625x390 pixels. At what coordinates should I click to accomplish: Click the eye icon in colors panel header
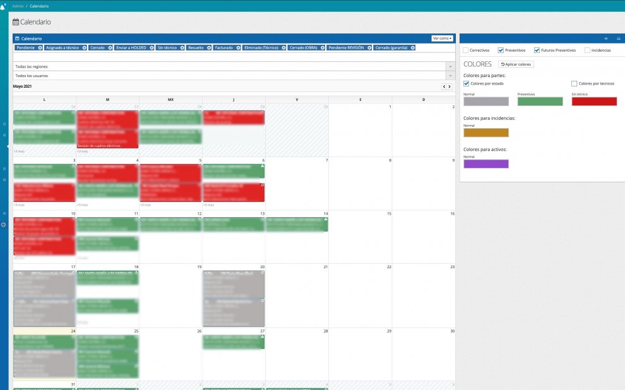click(x=606, y=38)
